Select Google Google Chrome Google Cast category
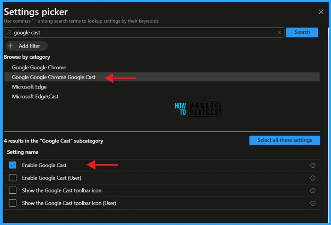Screen dimensions: 331x225 pyautogui.click(x=54, y=77)
